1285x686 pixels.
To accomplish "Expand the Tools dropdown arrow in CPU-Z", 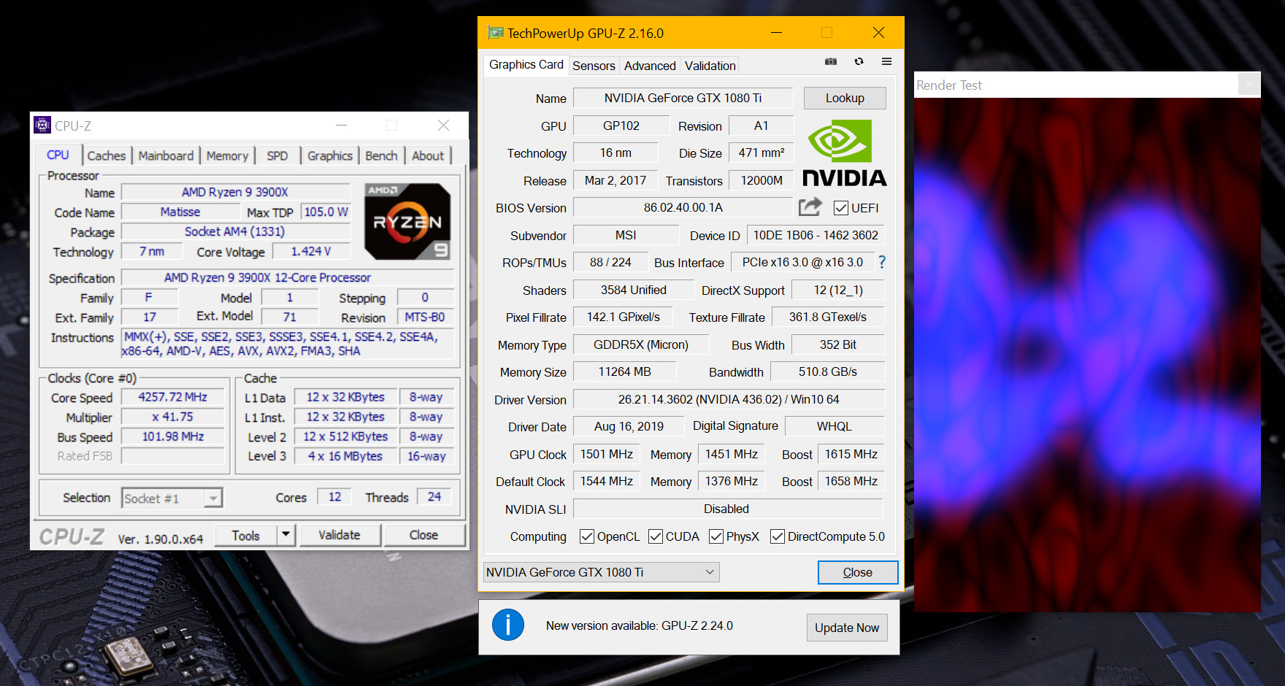I will 286,535.
